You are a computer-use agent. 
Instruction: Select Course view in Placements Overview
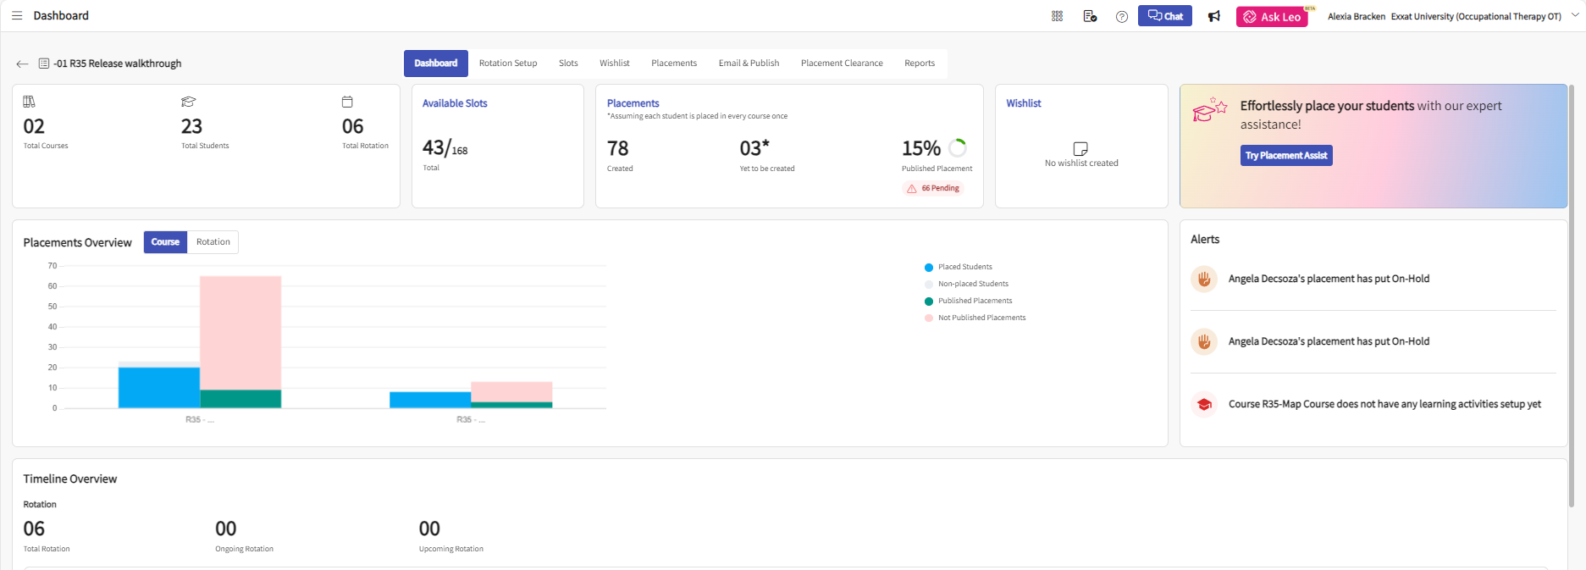pos(165,242)
